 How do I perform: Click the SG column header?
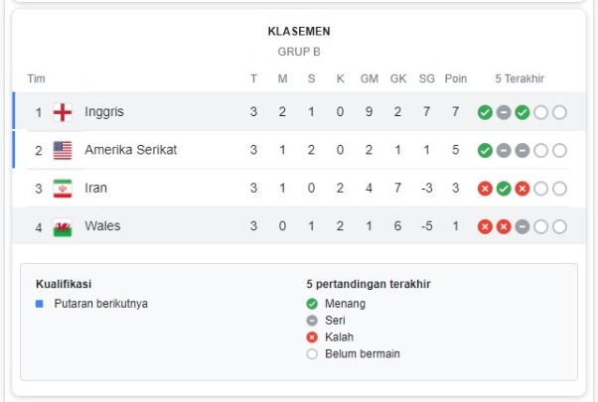[x=427, y=78]
